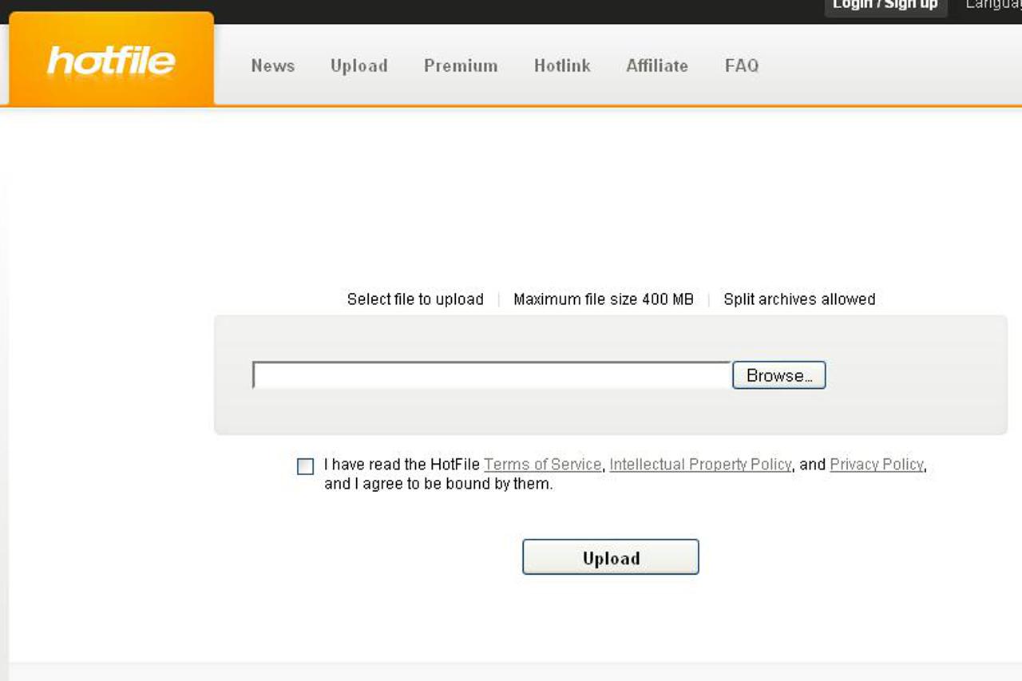
Task: Navigate to the Affiliate page
Action: tap(656, 65)
